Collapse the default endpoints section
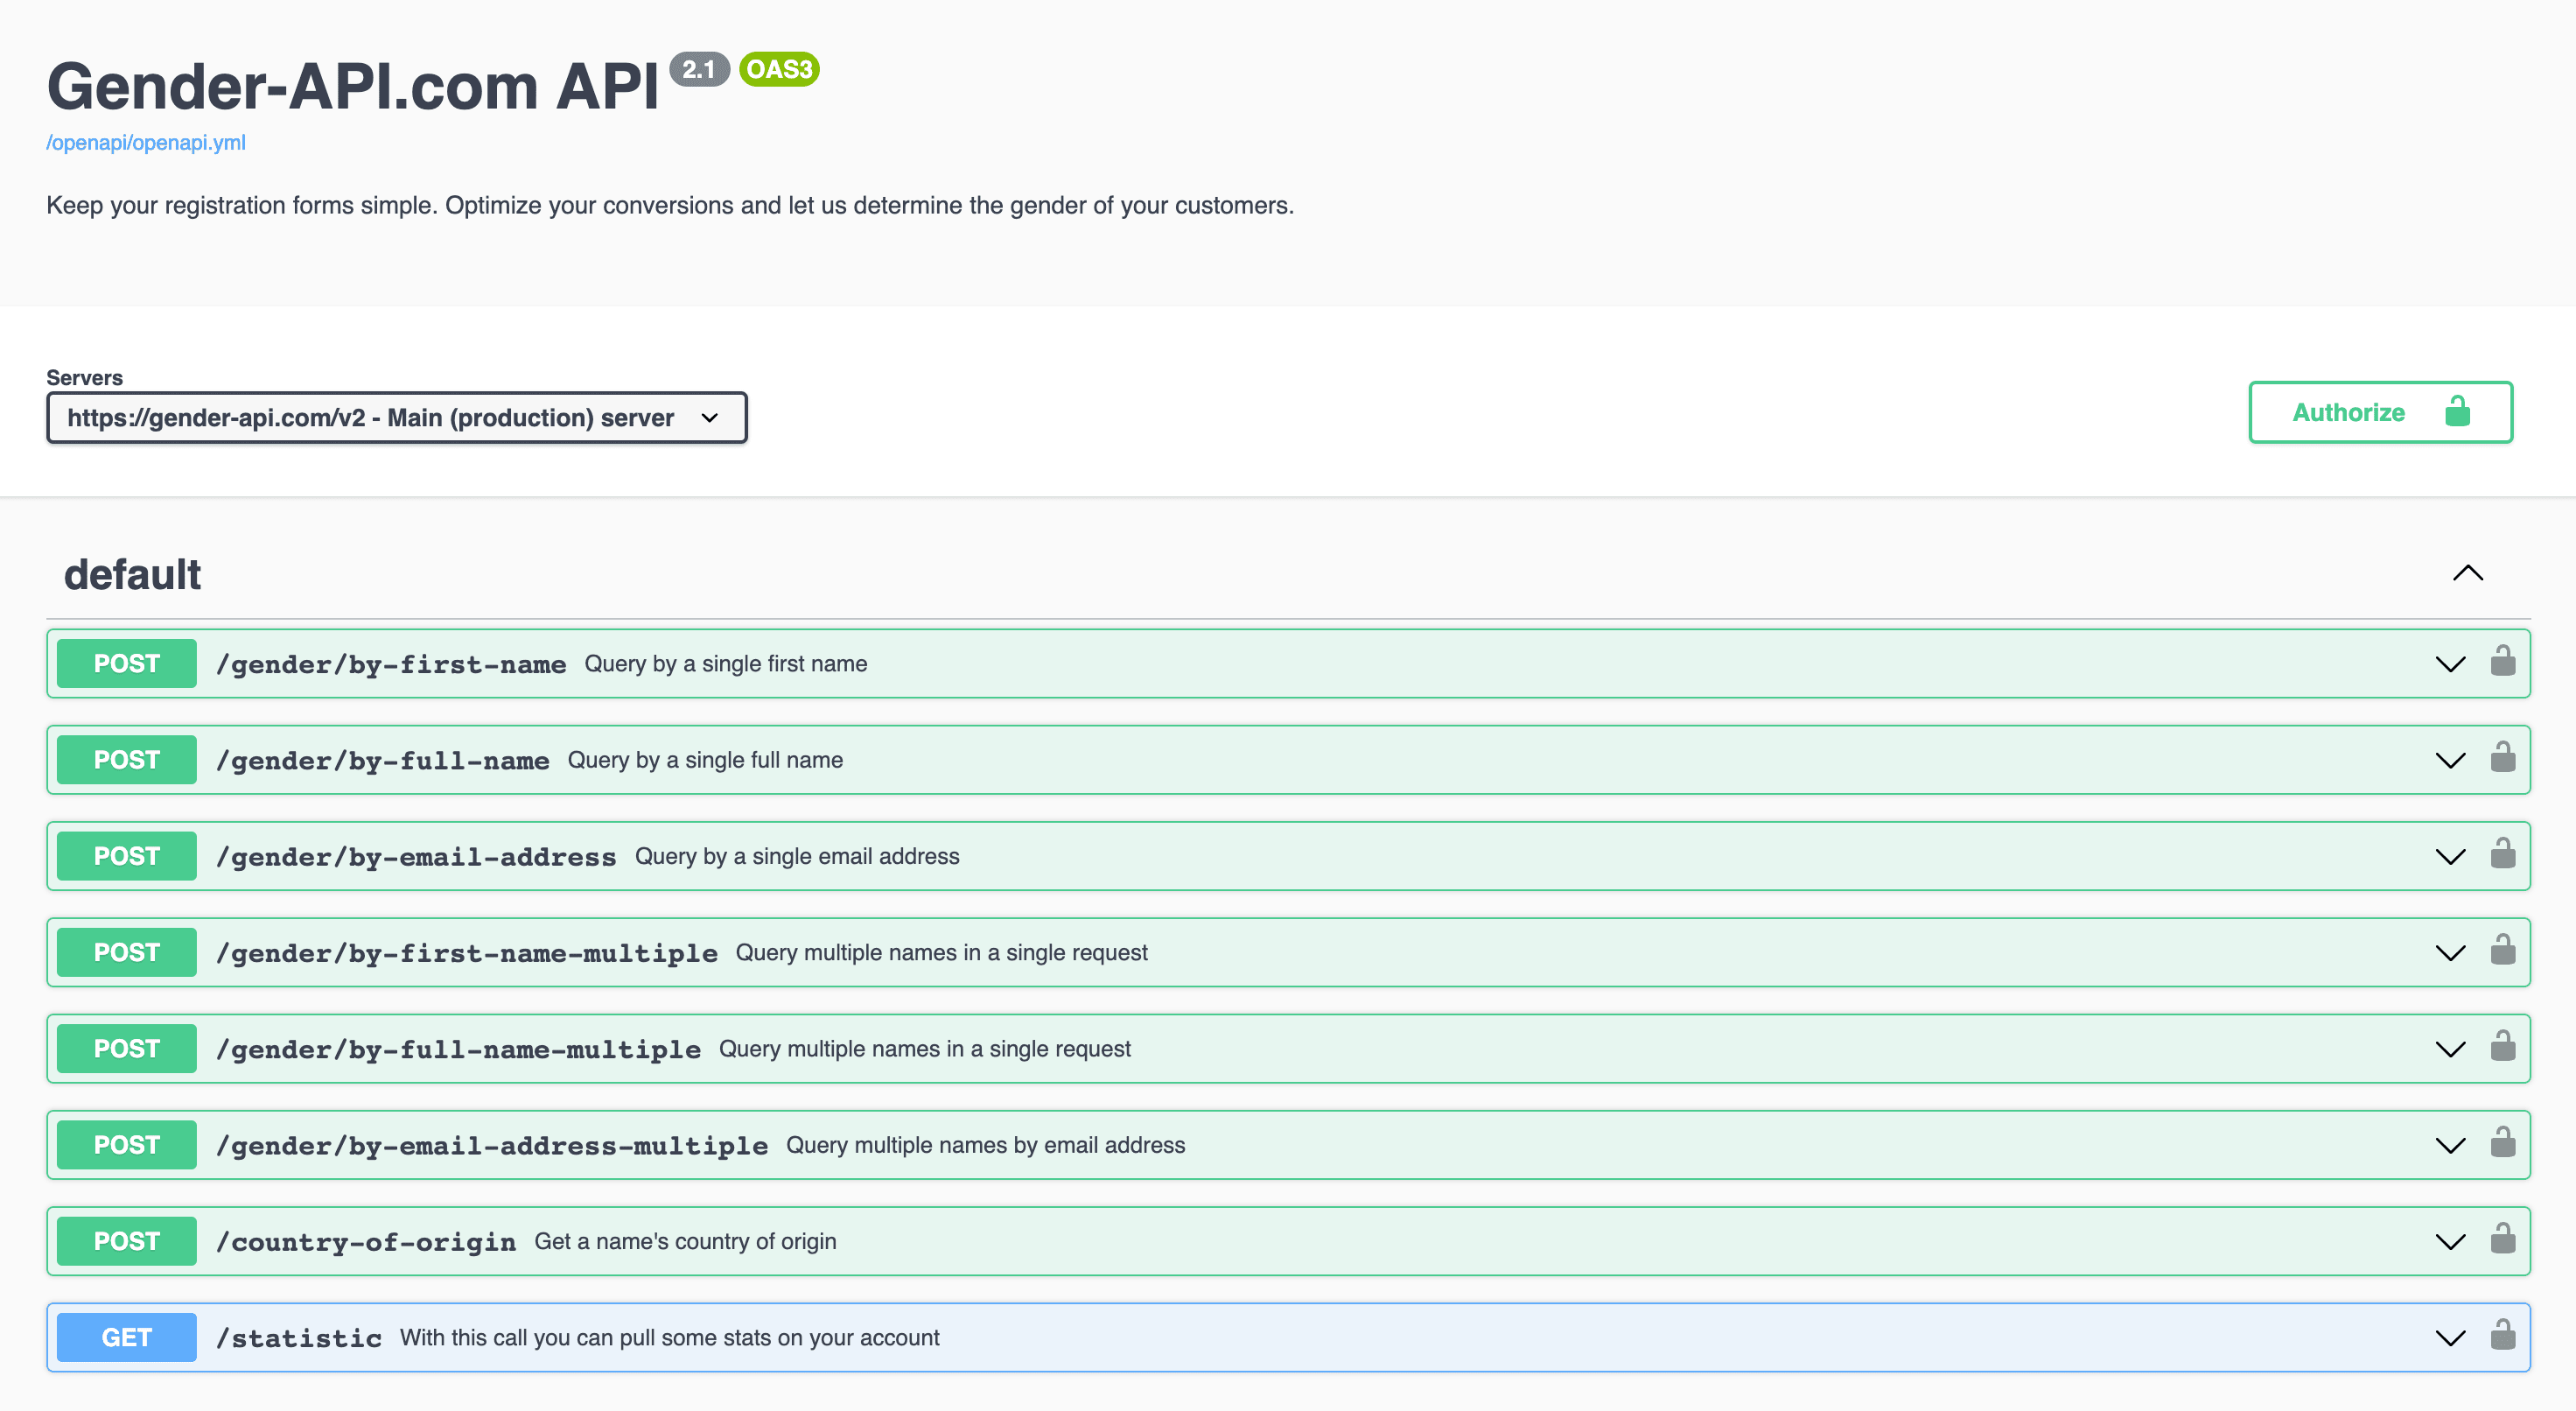Viewport: 2576px width, 1411px height. 2467,573
